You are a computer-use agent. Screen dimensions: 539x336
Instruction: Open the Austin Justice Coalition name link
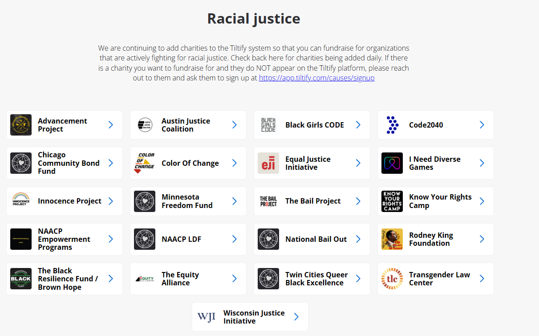click(x=186, y=125)
